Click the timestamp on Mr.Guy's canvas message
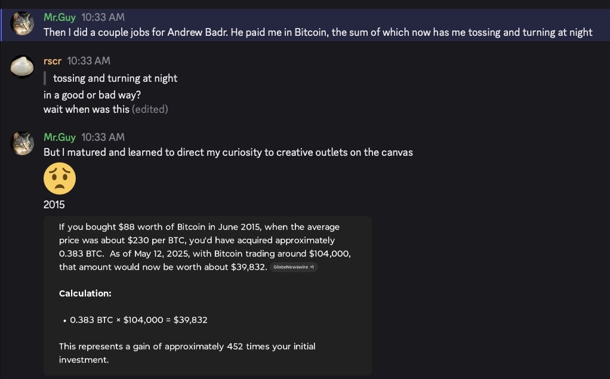 [x=103, y=137]
